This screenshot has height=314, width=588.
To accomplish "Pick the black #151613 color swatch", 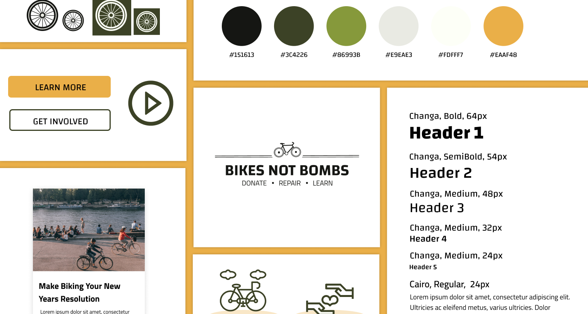I will [x=242, y=26].
